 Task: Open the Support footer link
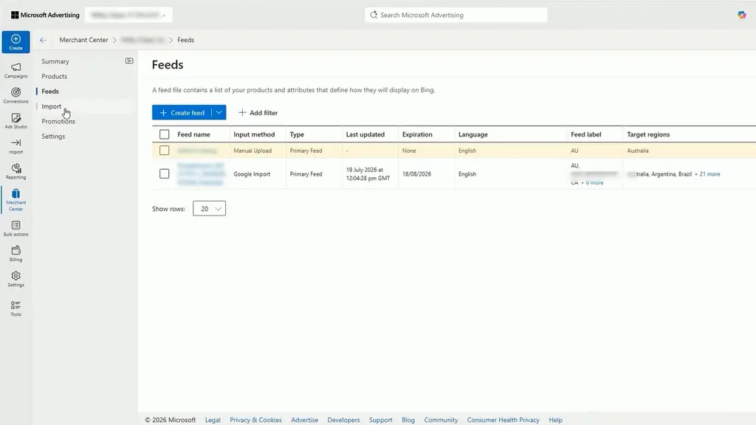[x=380, y=420]
